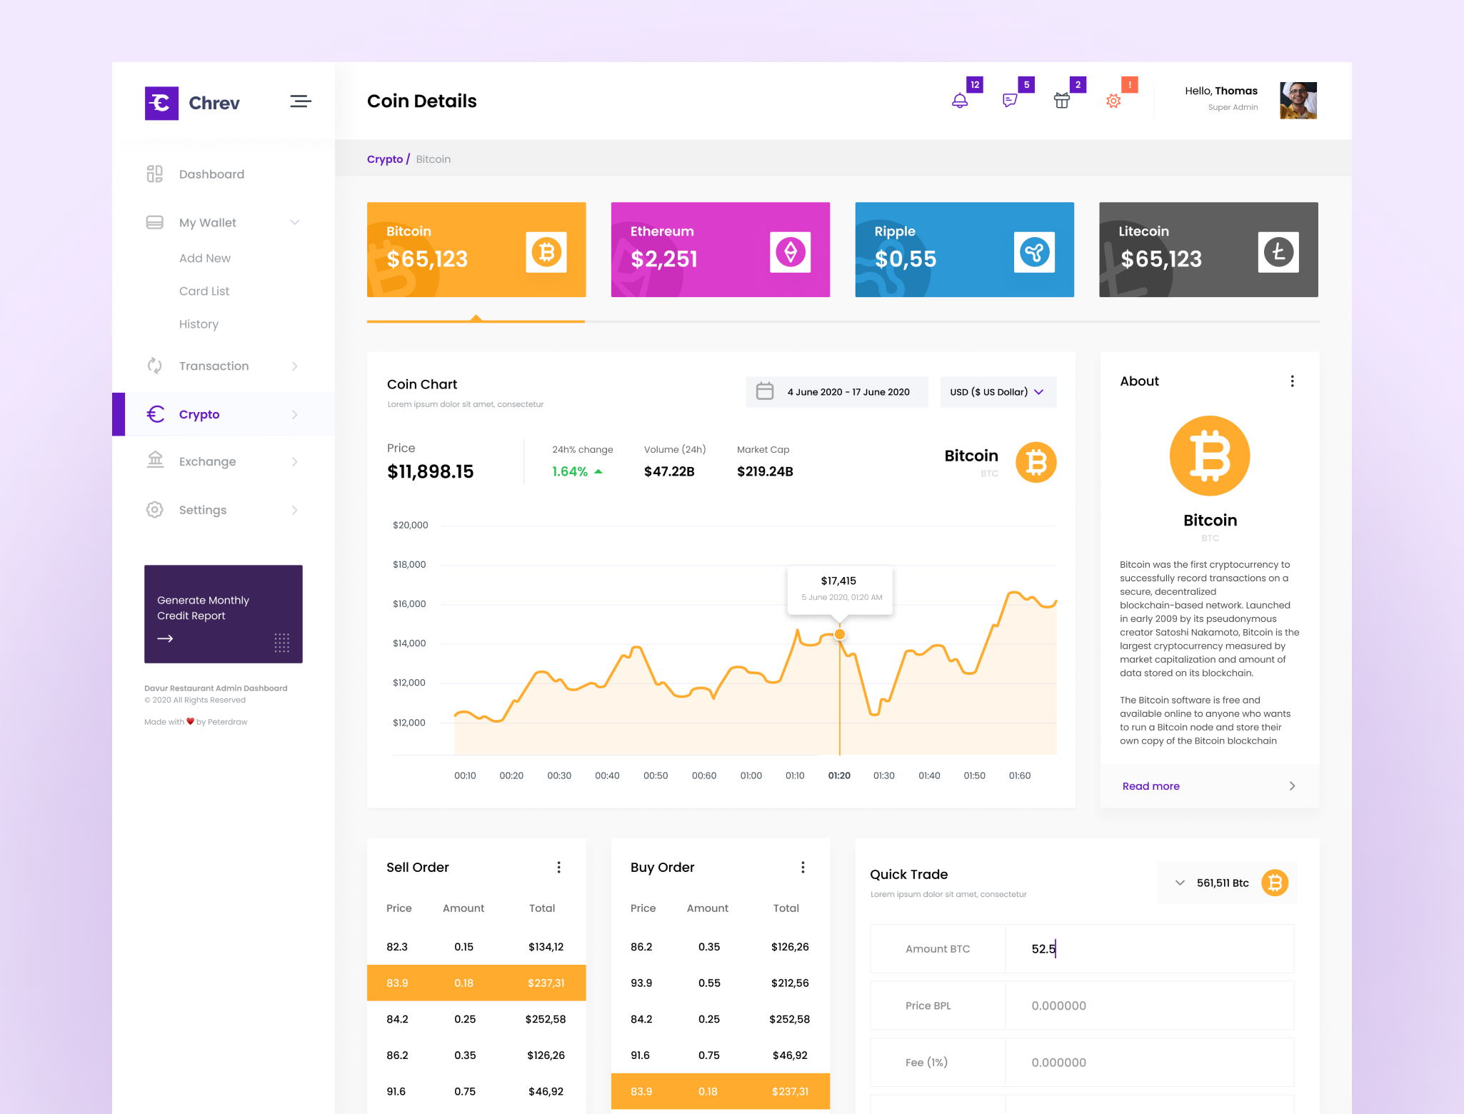The width and height of the screenshot is (1464, 1114).
Task: Click the Read more link in About
Action: (1150, 786)
